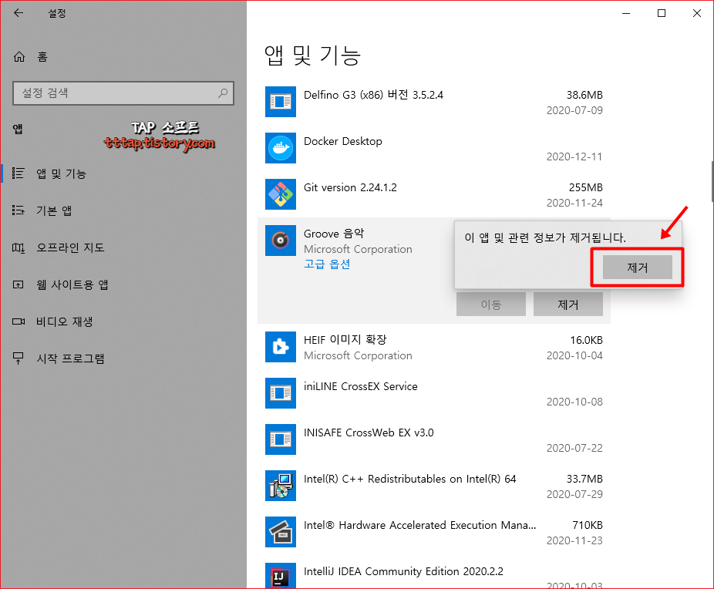Click the INISAFE CrossWeb EX icon
The width and height of the screenshot is (714, 589).
pyautogui.click(x=281, y=439)
